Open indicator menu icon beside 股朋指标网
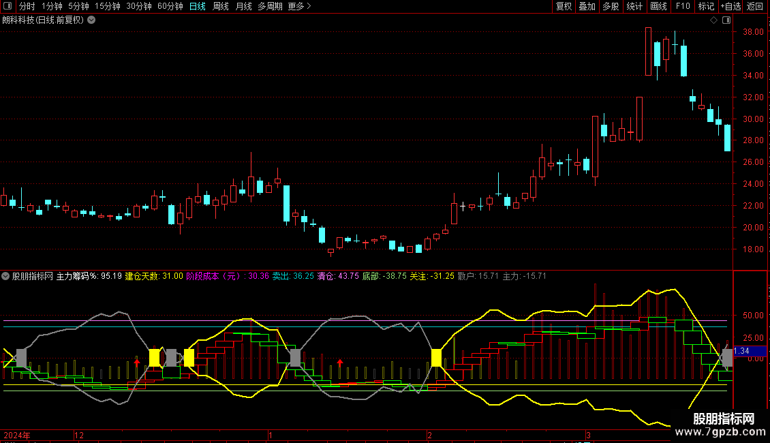 5,276
